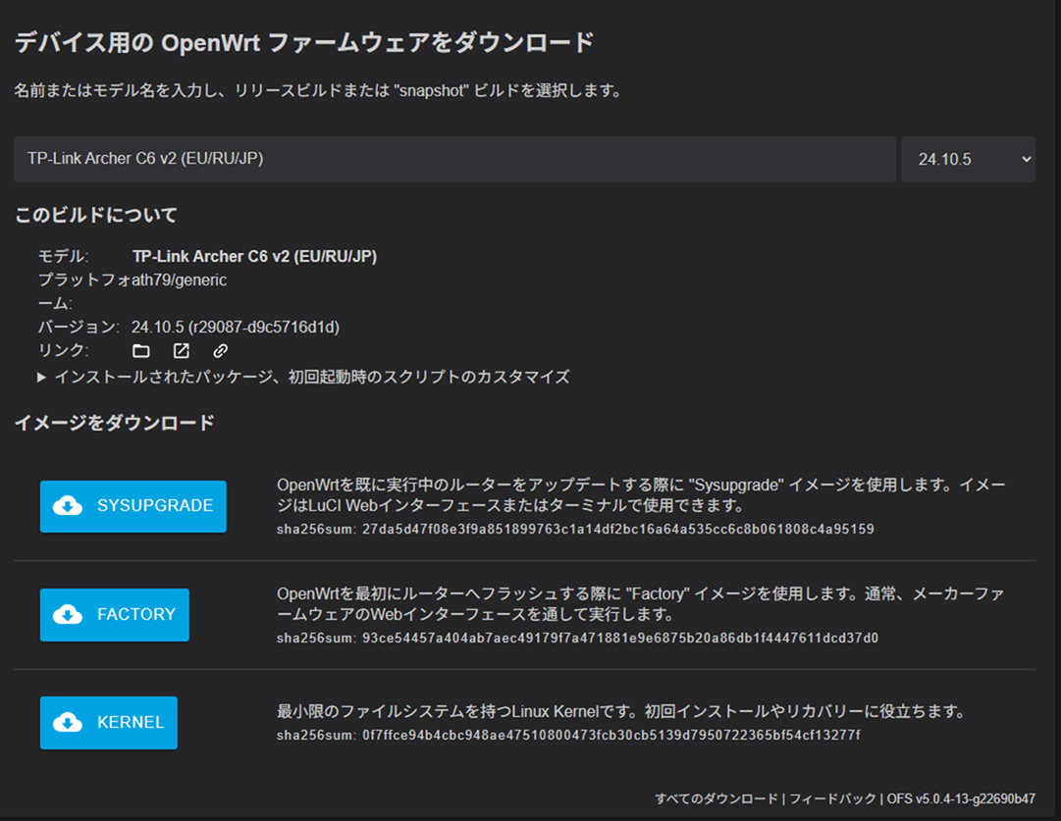Viewport: 1061px width, 821px height.
Task: Click the SYSUPGRADE sha256sum hash
Action: [x=617, y=529]
